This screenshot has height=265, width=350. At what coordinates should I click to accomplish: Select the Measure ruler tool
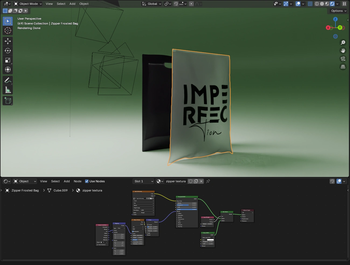click(8, 90)
